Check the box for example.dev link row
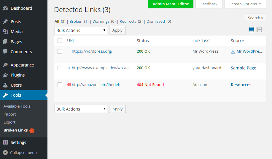 tap(60, 68)
